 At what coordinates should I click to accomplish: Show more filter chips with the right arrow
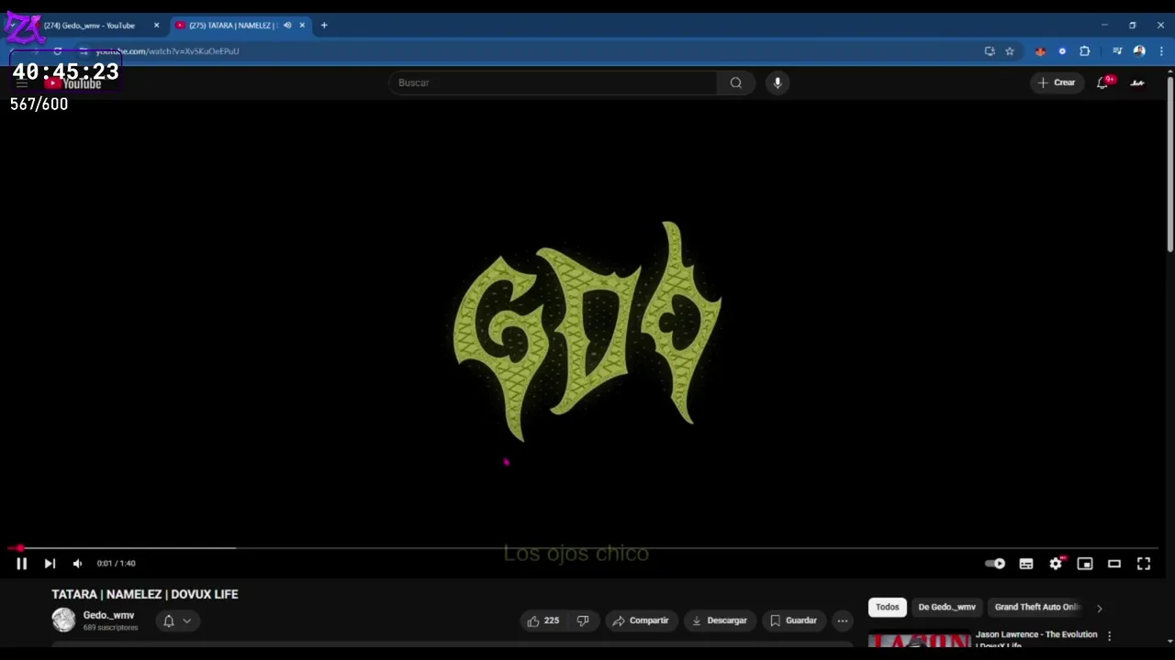[x=1099, y=608]
